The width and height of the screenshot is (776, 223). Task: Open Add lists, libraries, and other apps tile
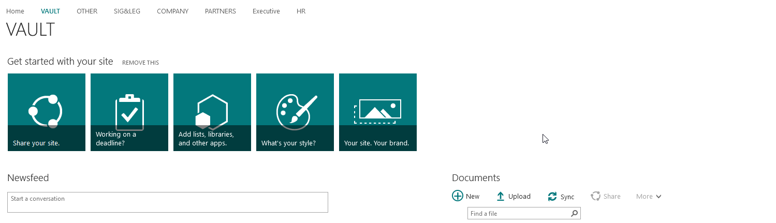[x=212, y=112]
